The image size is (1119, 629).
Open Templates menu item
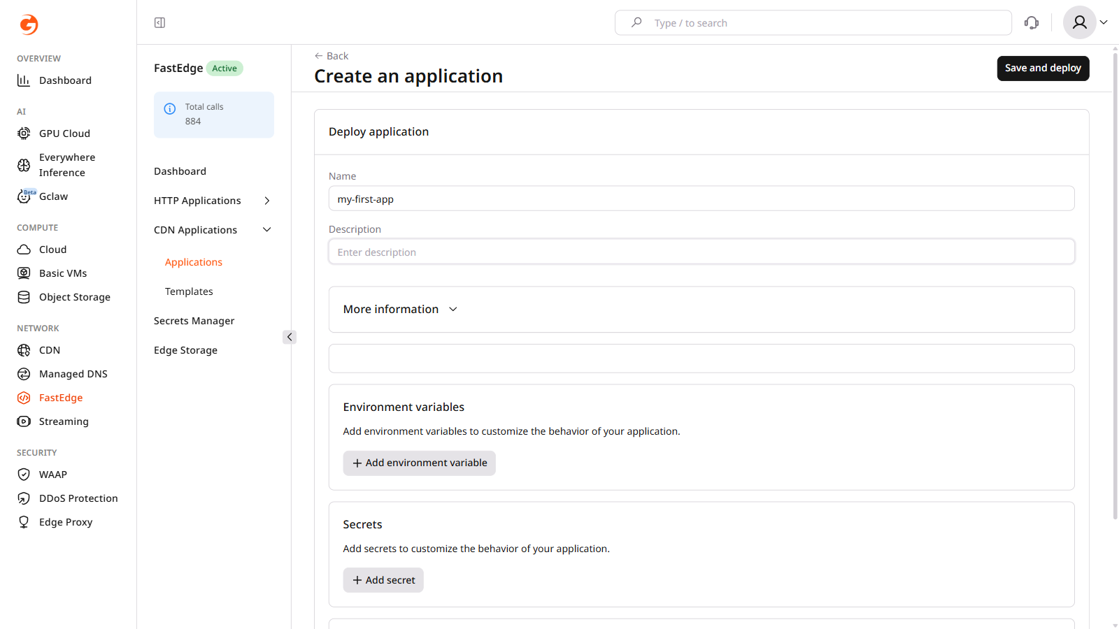(189, 291)
